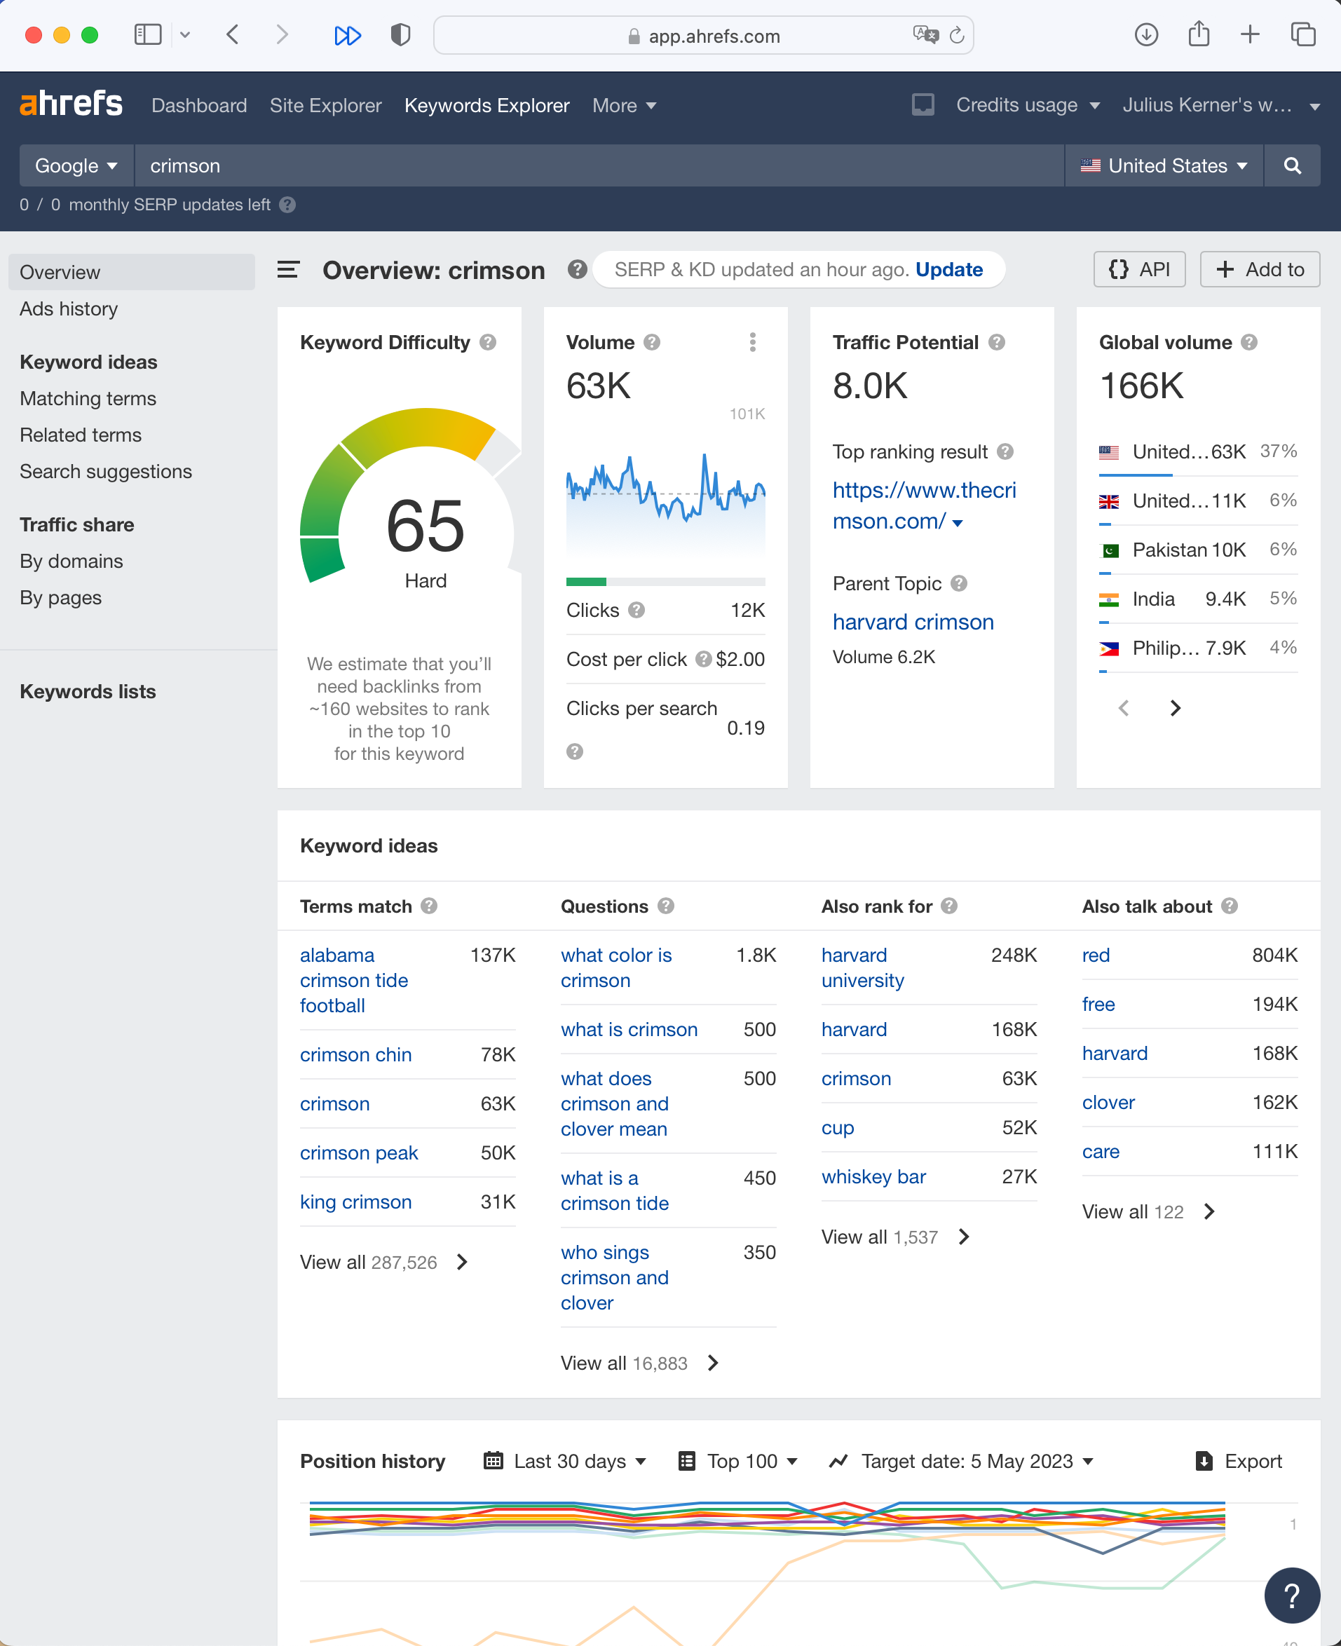Click the Safari share icon
Screen dimensions: 1341x1646
point(1198,35)
